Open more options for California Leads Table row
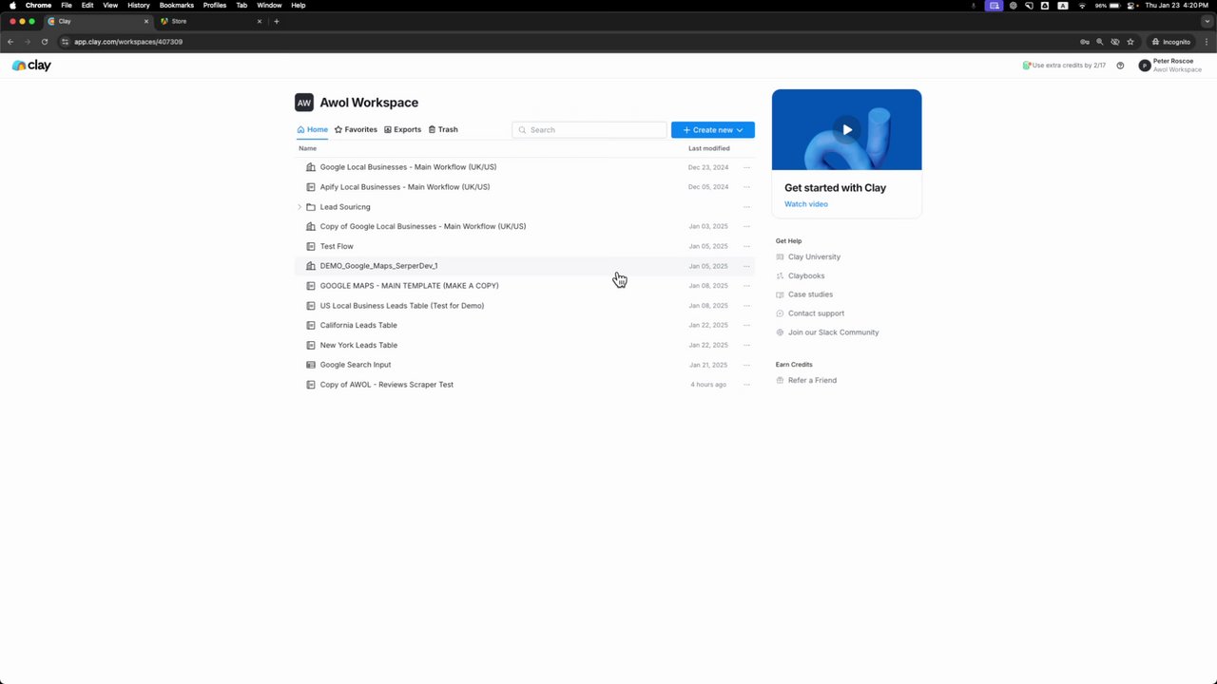Viewport: 1217px width, 684px height. 746,325
